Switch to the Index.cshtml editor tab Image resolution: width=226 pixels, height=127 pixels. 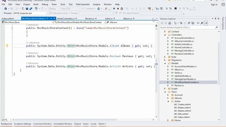point(8,19)
